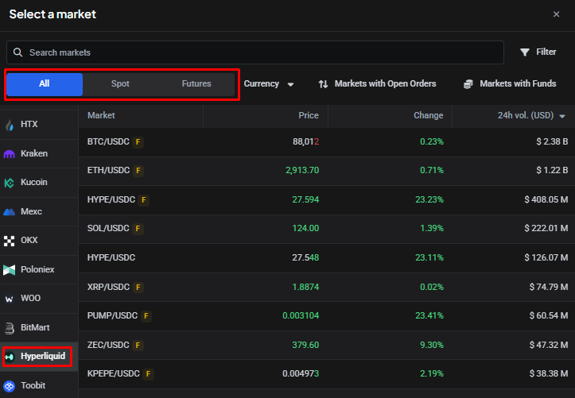Select the HTX exchange label
Image resolution: width=575 pixels, height=398 pixels.
click(29, 125)
